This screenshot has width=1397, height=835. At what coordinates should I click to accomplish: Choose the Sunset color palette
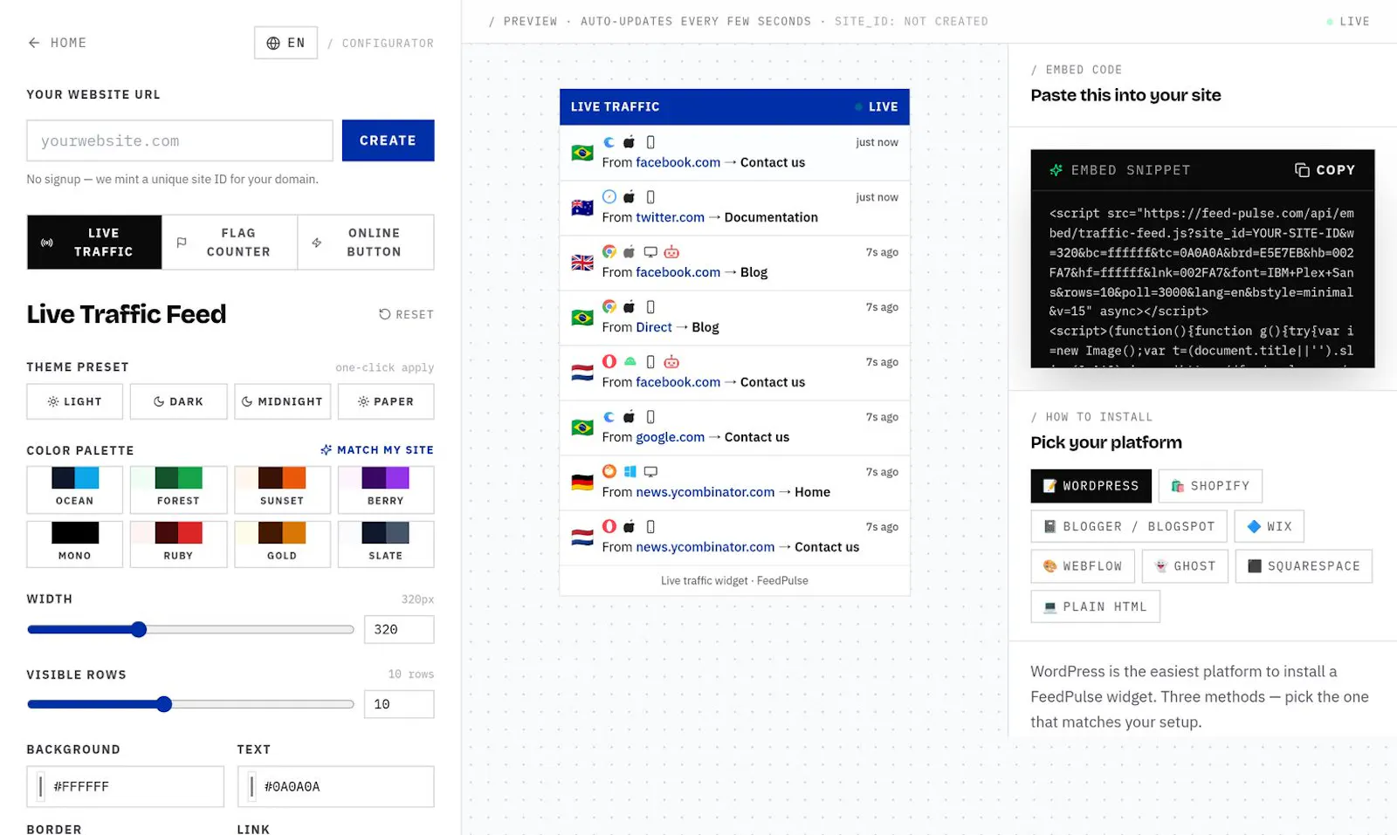point(282,489)
